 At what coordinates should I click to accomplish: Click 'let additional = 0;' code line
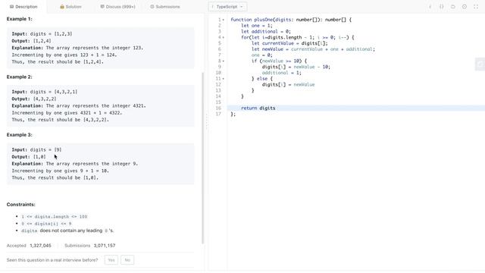[266, 32]
